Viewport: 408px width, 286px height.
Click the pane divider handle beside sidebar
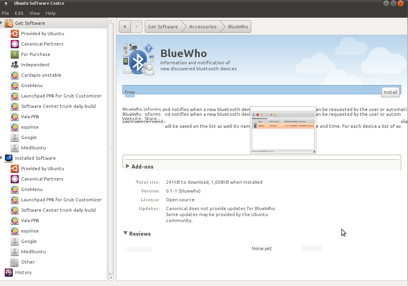(115, 148)
